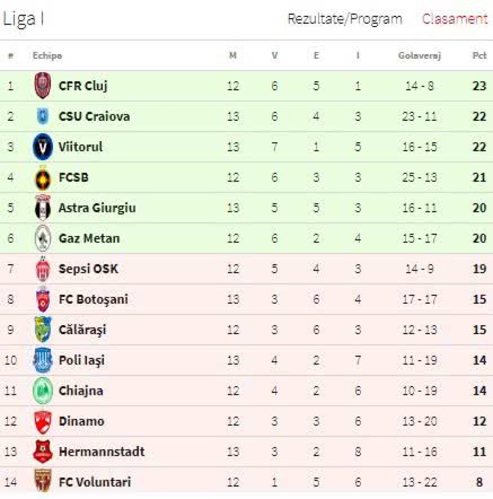493x499 pixels.
Task: Switch to the Rezultate/Program tab
Action: click(x=344, y=19)
